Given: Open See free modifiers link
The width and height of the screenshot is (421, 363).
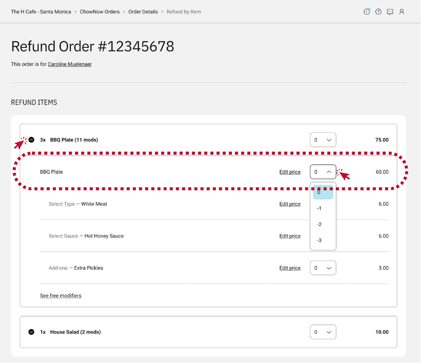Looking at the screenshot, I should [x=61, y=296].
